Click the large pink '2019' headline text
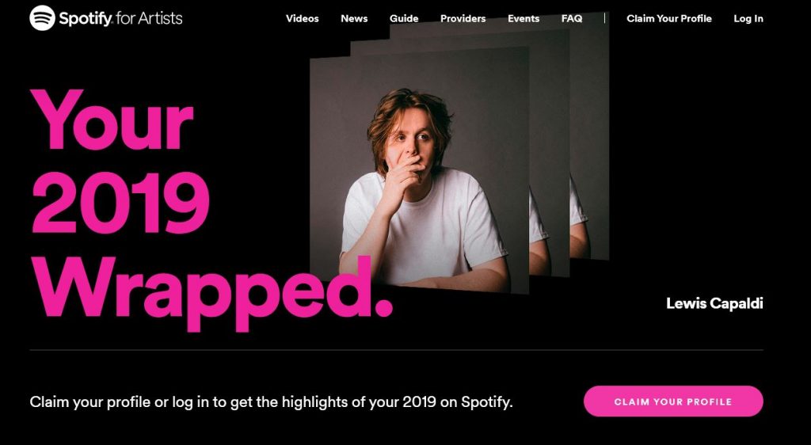 tap(120, 203)
